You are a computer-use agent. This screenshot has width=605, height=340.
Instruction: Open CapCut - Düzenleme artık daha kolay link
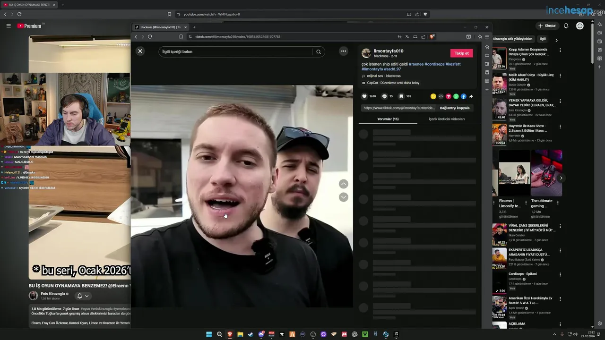click(393, 83)
